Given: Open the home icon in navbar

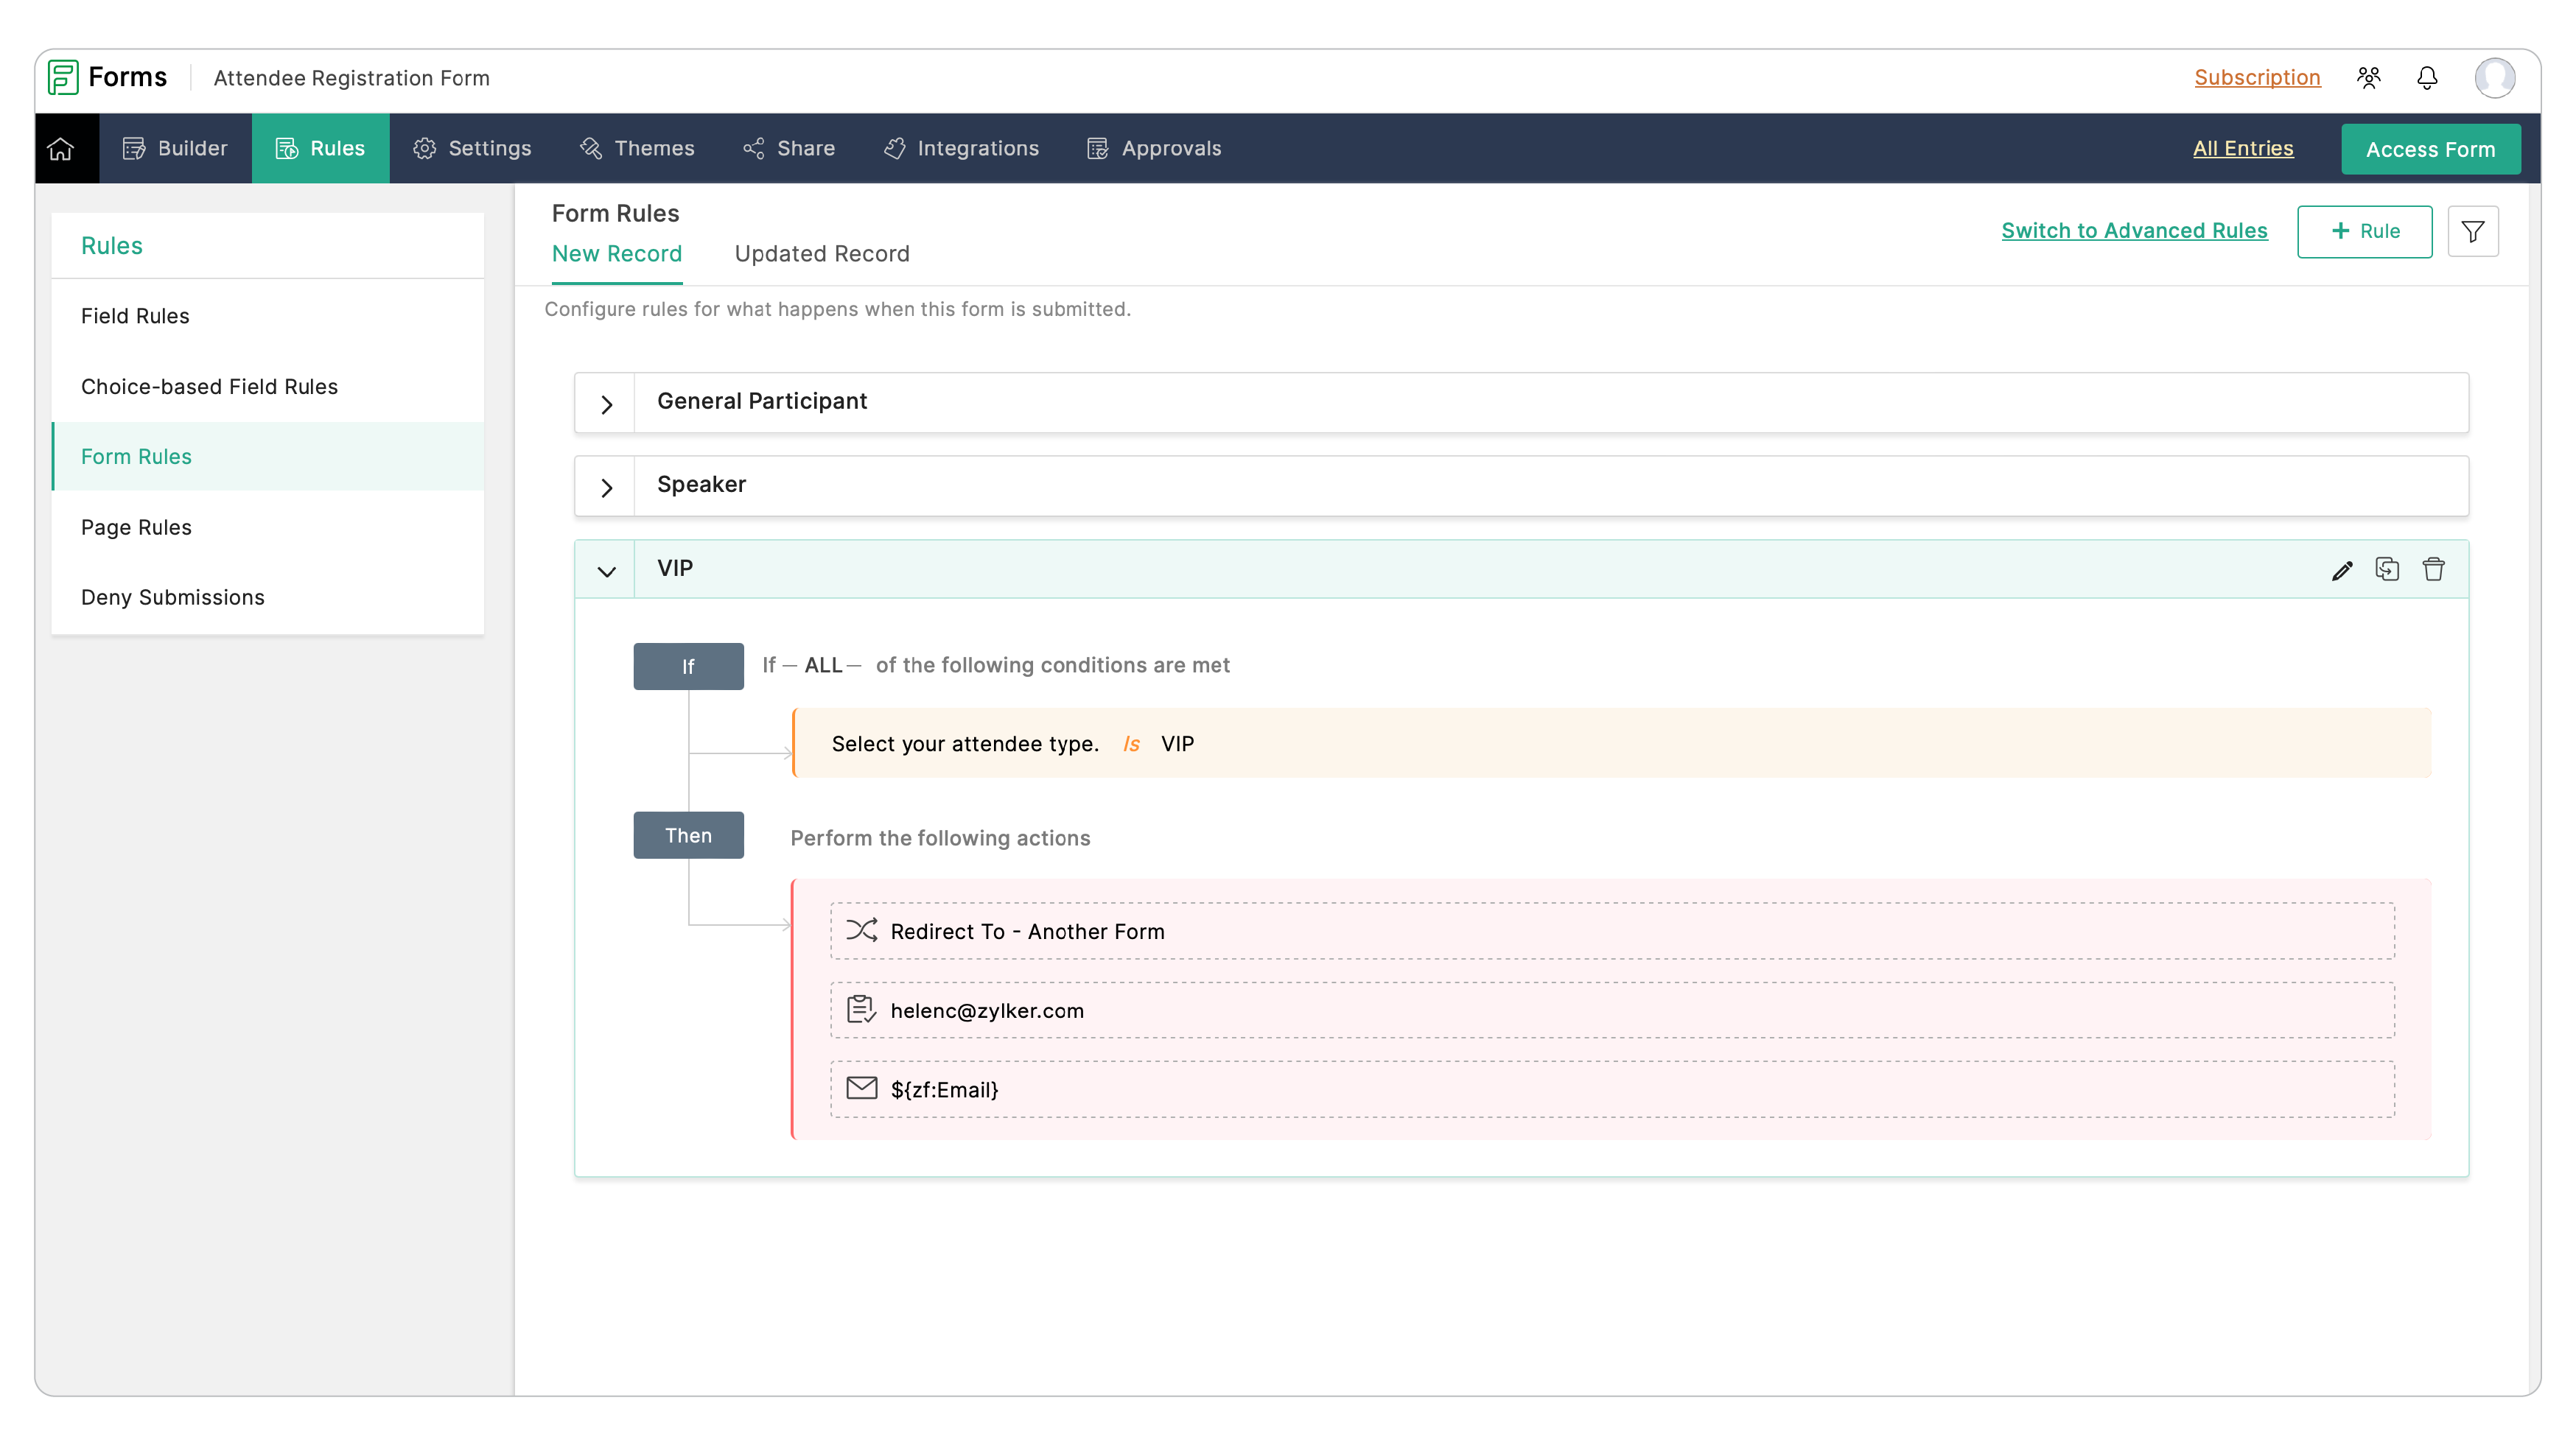Looking at the screenshot, I should [61, 148].
